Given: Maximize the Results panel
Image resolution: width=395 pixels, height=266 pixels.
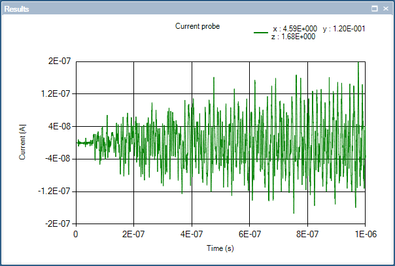Looking at the screenshot, I should point(374,8).
